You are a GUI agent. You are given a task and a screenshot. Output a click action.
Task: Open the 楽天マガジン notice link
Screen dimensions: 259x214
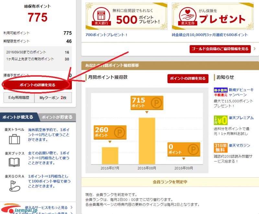click(239, 145)
